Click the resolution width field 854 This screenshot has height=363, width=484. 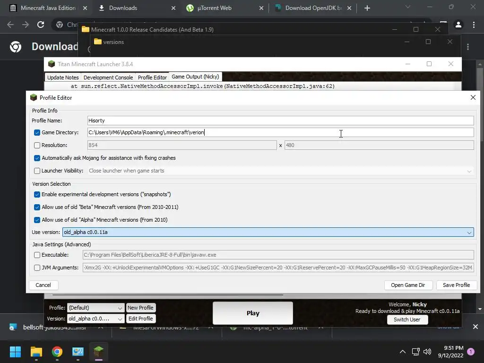[x=182, y=145]
